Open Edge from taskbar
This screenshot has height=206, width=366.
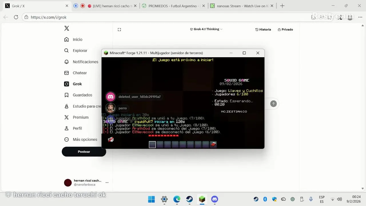177,199
